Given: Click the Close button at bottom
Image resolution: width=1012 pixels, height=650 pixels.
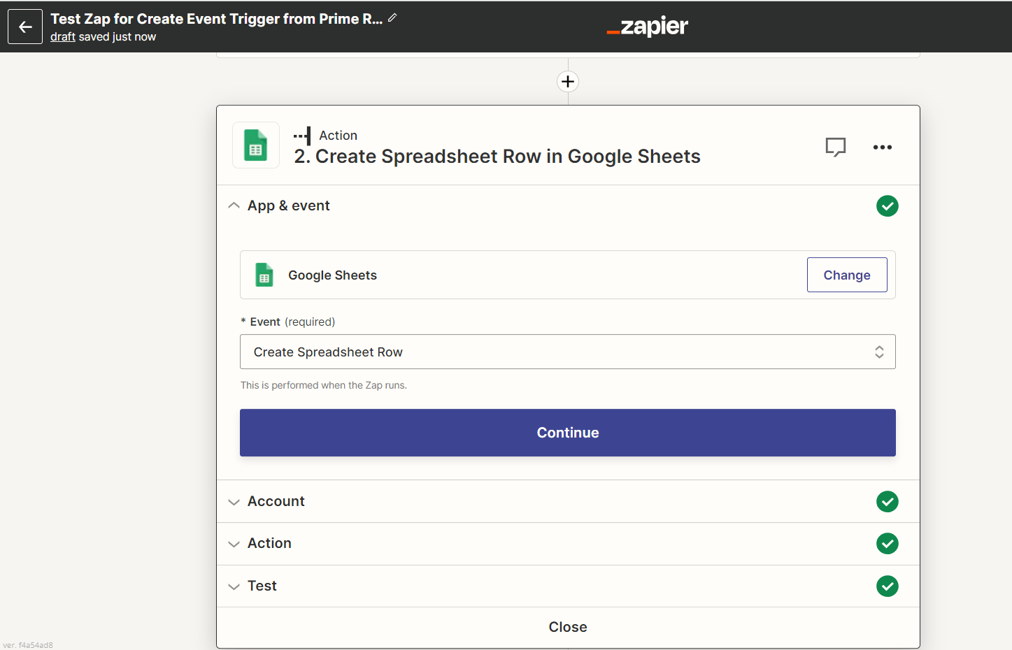Looking at the screenshot, I should coord(567,627).
